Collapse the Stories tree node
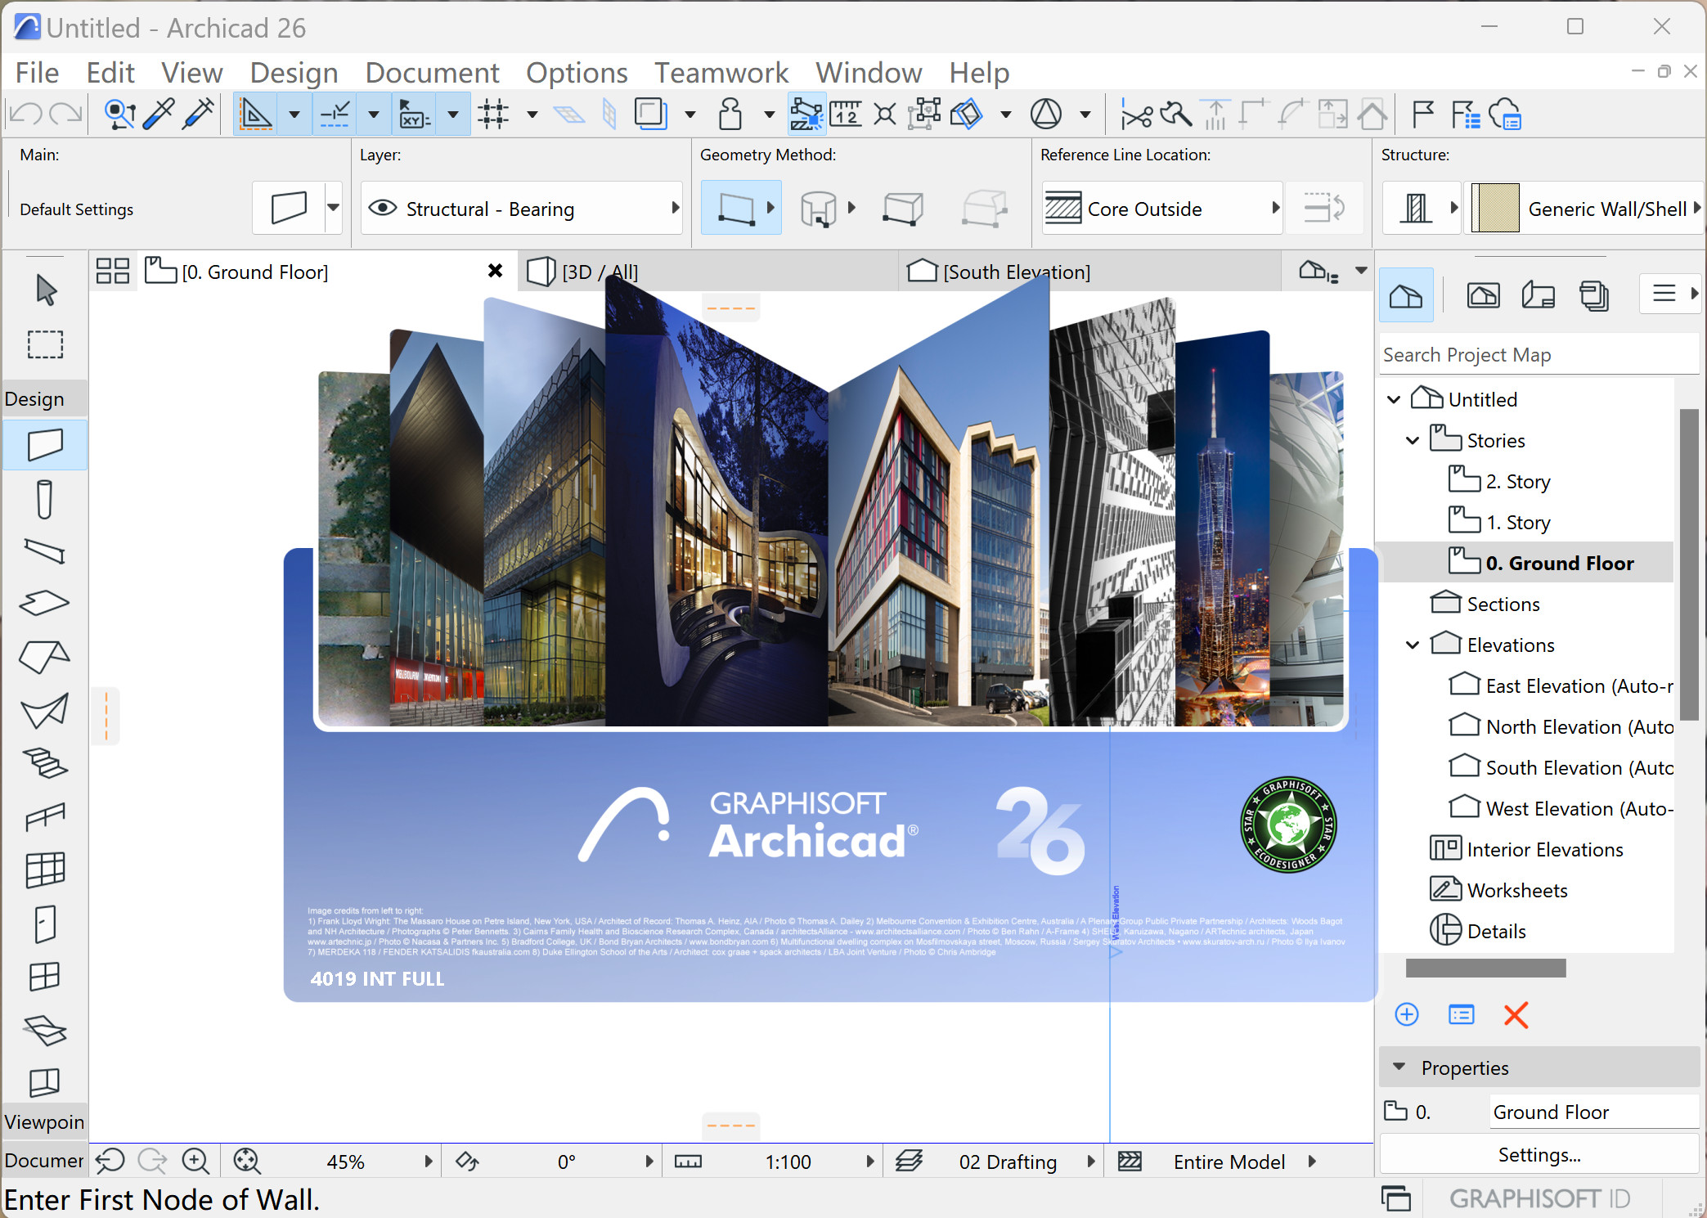Image resolution: width=1707 pixels, height=1218 pixels. (1413, 440)
